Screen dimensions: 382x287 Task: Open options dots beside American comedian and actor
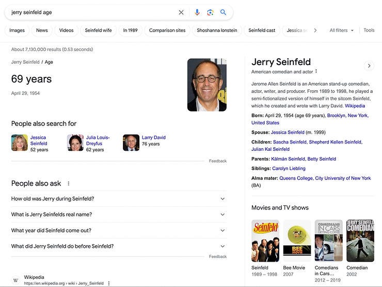[x=316, y=71]
